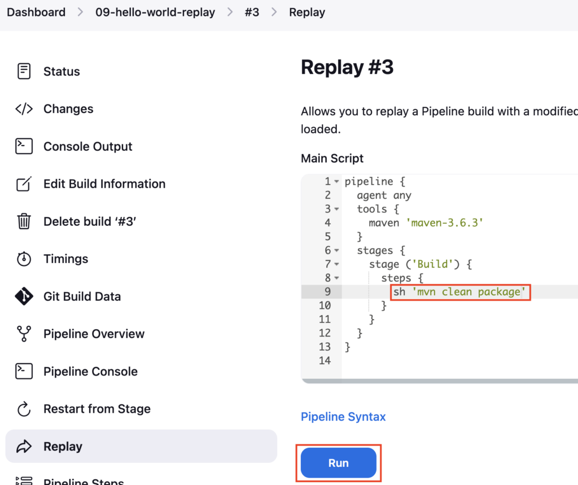Click the Replay share-arrow icon
This screenshot has width=578, height=485.
24,446
